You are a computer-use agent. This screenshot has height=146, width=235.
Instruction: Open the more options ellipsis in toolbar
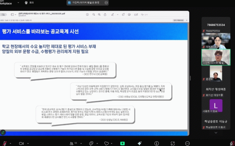[x=187, y=143]
